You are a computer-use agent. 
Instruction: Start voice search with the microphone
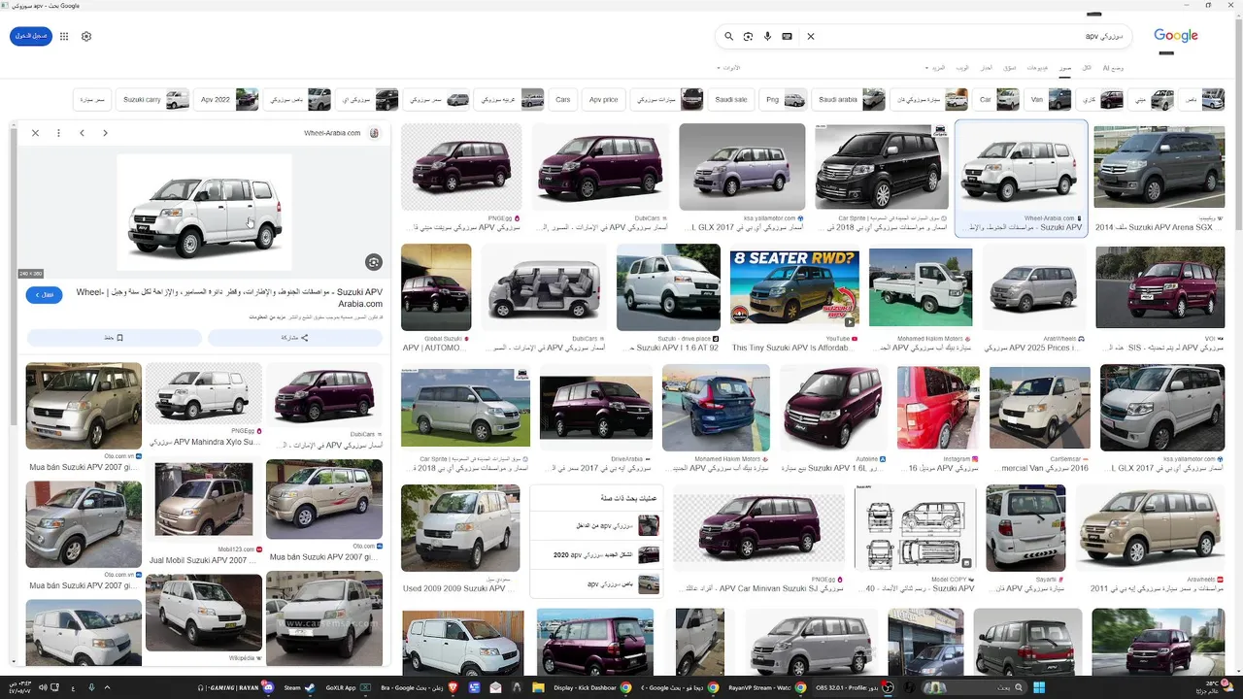pos(767,36)
